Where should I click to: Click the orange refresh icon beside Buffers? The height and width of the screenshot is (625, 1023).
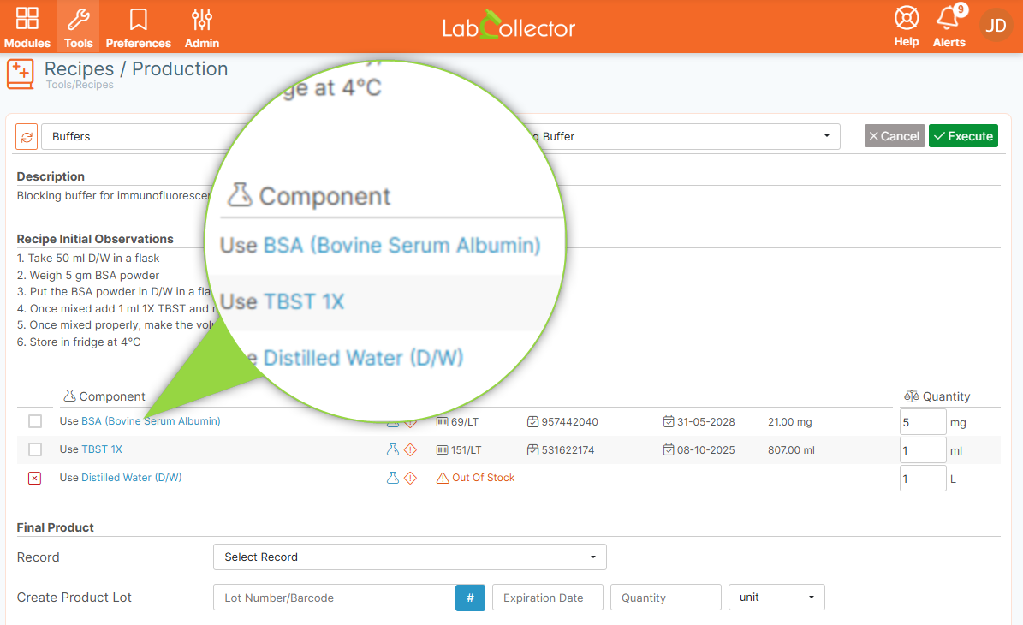click(27, 137)
